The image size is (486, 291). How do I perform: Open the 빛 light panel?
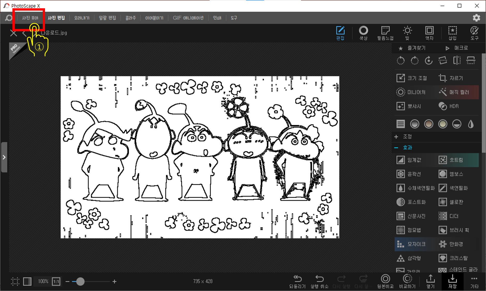tap(407, 33)
